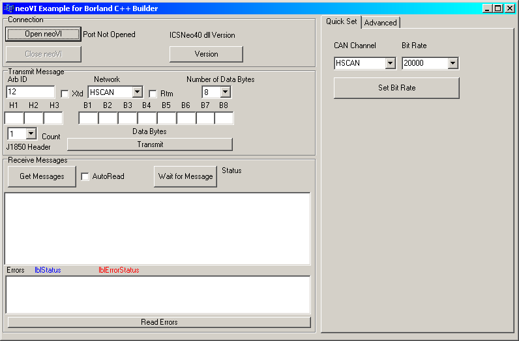
Task: Click the H3 header byte field
Action: (x=53, y=118)
